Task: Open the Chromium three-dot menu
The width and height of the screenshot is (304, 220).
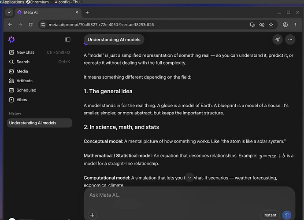Action: tap(296, 25)
